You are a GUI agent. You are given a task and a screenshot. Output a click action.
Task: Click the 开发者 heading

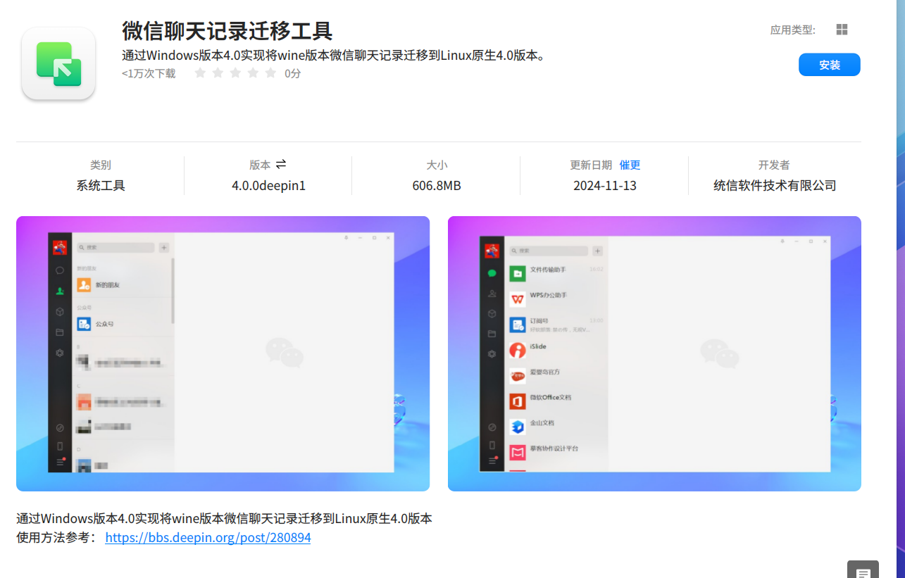point(774,165)
